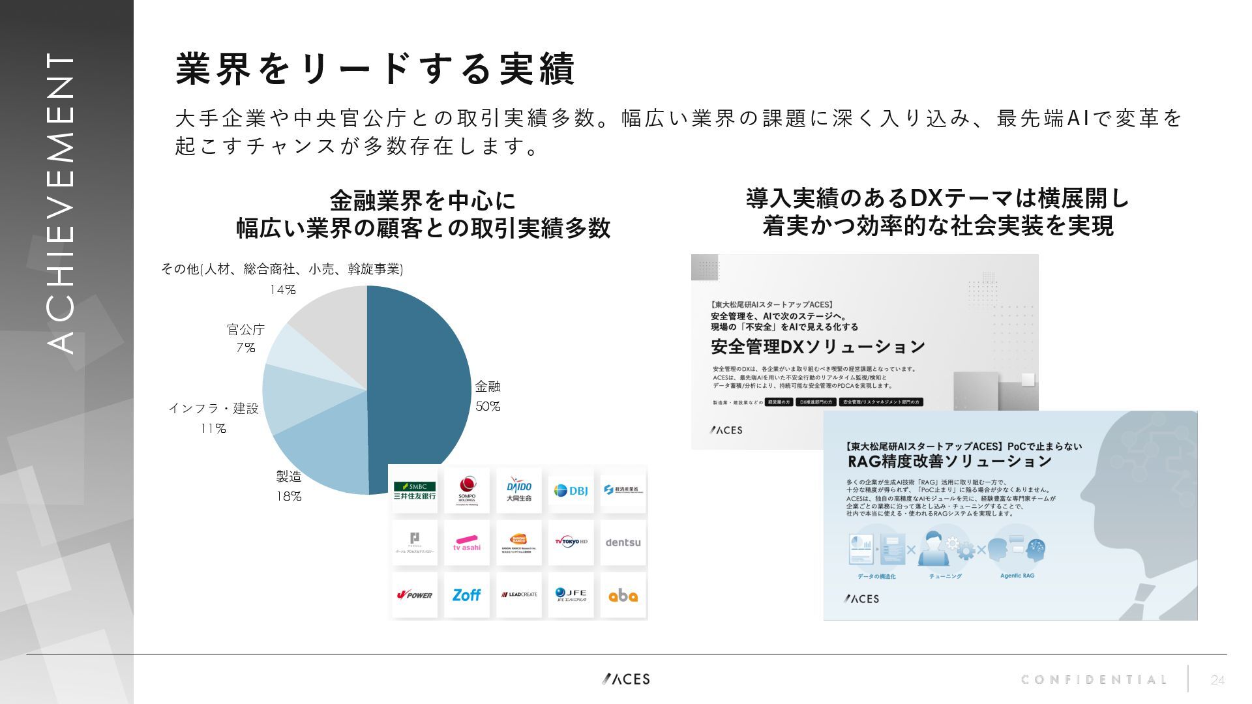Click the aba logo tile
This screenshot has width=1252, height=704.
[623, 594]
